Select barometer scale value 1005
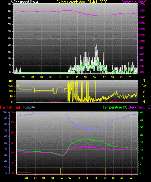Screen dimensions: 151x182 (142, 35)
